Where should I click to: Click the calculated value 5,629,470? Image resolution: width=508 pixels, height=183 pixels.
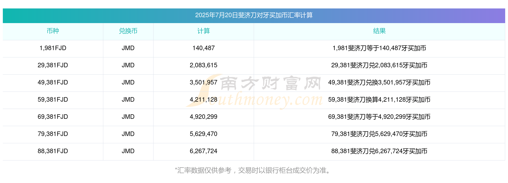click(x=203, y=134)
